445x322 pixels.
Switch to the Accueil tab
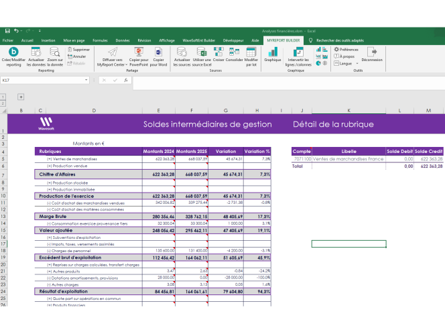(27, 40)
